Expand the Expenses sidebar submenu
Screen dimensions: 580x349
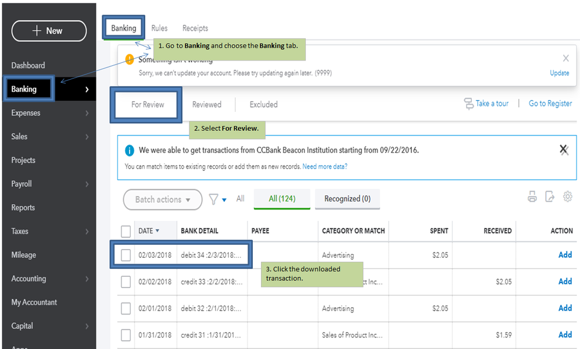tap(87, 113)
